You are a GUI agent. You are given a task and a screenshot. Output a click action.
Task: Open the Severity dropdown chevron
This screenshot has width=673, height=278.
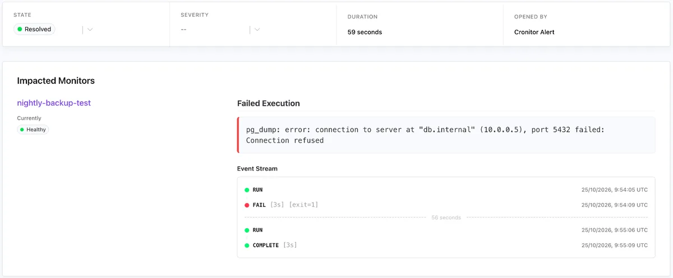pyautogui.click(x=257, y=30)
